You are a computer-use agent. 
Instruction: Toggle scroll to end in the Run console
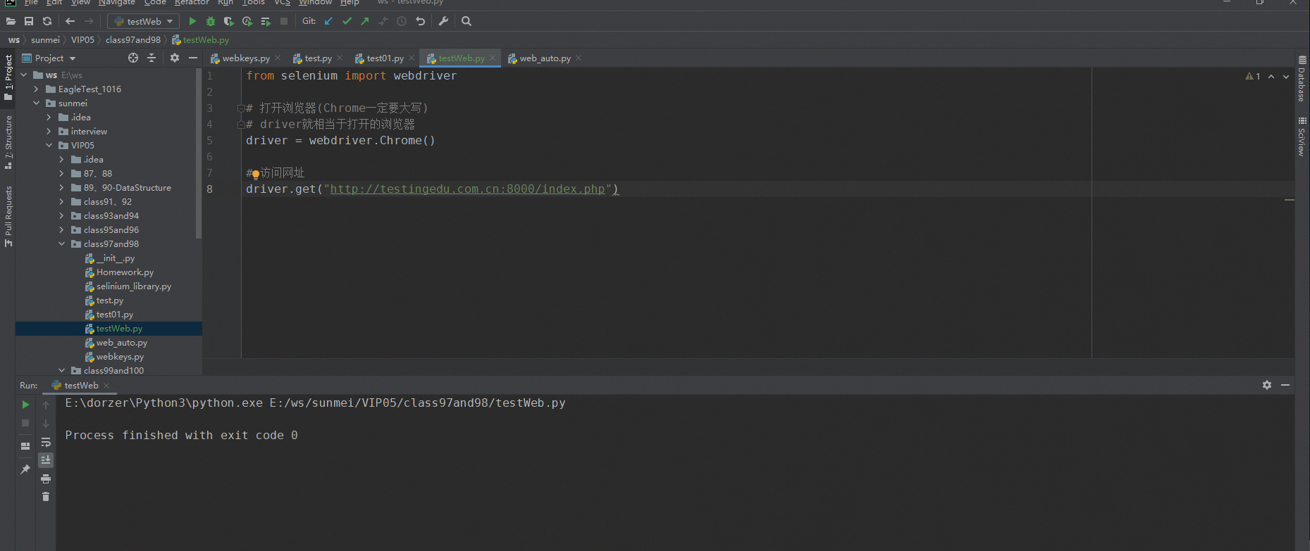46,460
